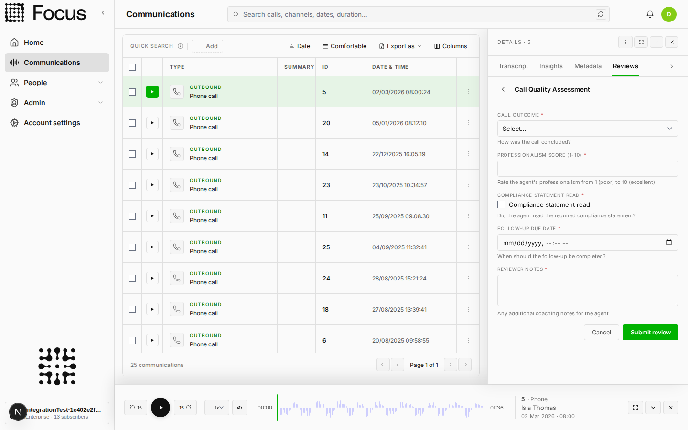The image size is (688, 430).
Task: Open the row actions menu for call ID 20
Action: 468,123
